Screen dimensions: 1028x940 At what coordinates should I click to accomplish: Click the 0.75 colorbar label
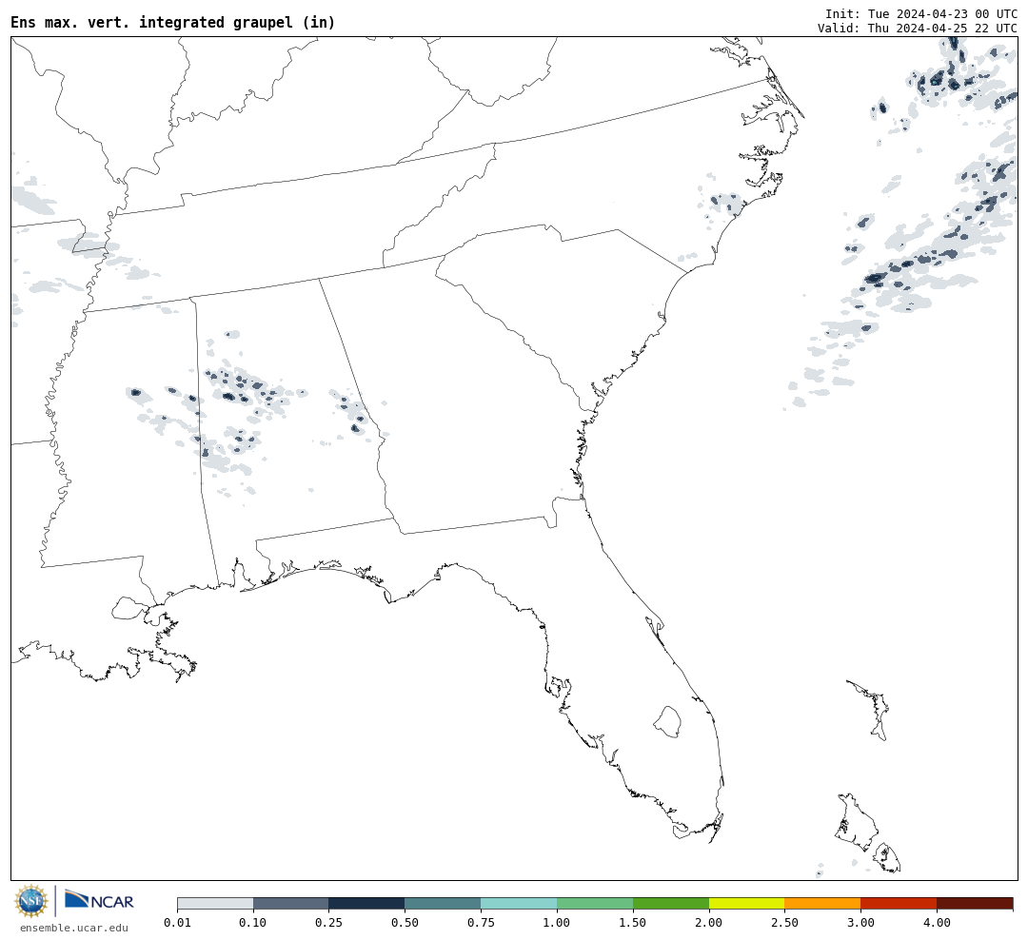482,923
